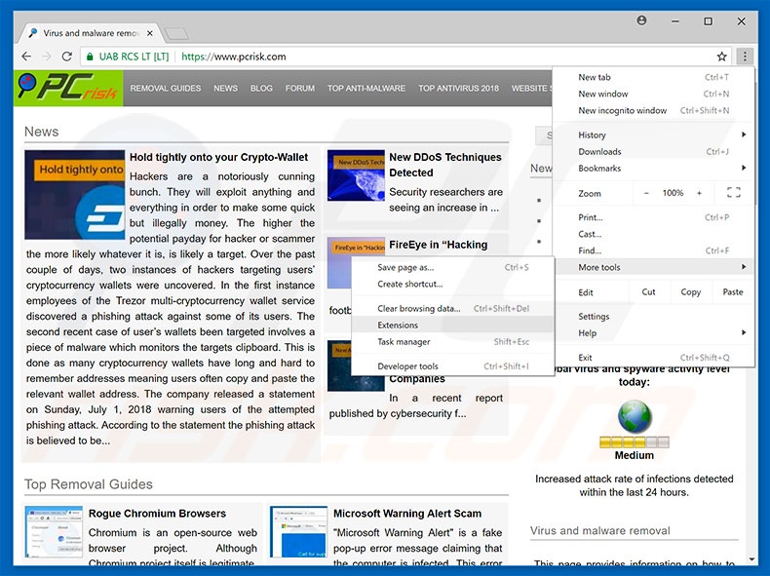Click the PCrisk logo

point(68,88)
